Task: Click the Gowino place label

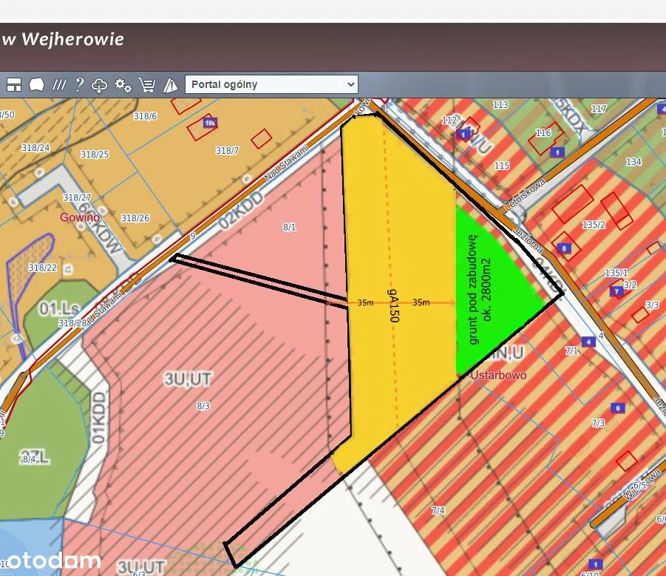Action: point(81,217)
